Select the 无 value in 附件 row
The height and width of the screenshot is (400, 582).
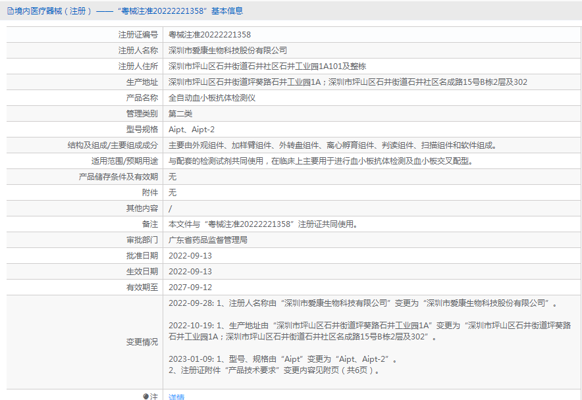(172, 193)
